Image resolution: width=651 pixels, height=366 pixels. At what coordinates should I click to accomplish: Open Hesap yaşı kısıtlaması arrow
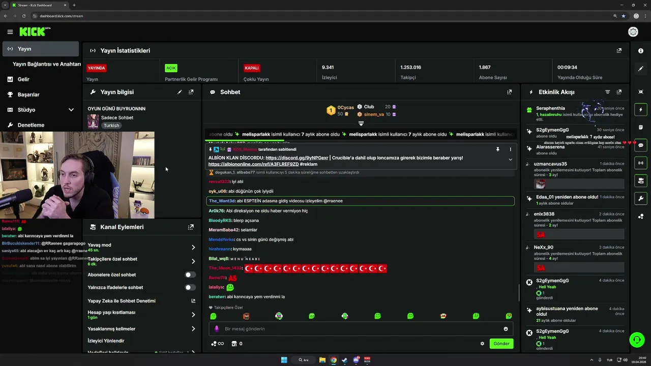[193, 315]
